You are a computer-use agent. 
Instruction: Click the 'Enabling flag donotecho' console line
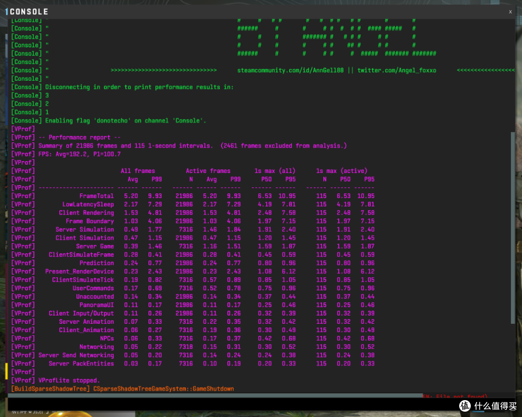(x=109, y=120)
